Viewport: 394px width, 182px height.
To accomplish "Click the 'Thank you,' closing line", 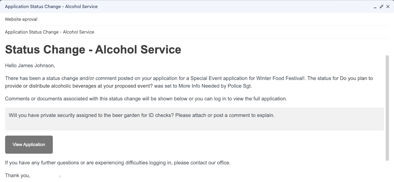I will pos(18,176).
